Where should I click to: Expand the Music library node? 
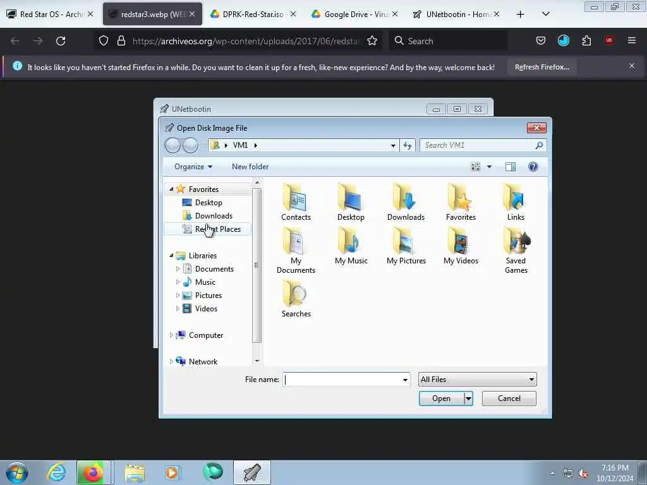pyautogui.click(x=178, y=282)
